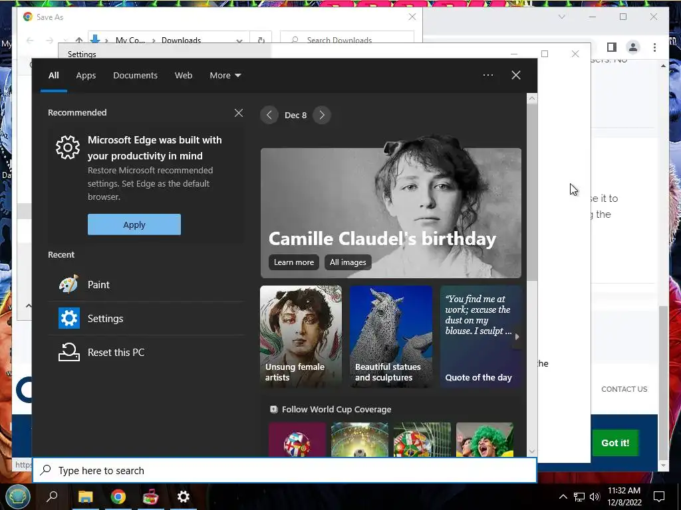This screenshot has width=681, height=510.
Task: Close the search panel
Action: pos(516,75)
